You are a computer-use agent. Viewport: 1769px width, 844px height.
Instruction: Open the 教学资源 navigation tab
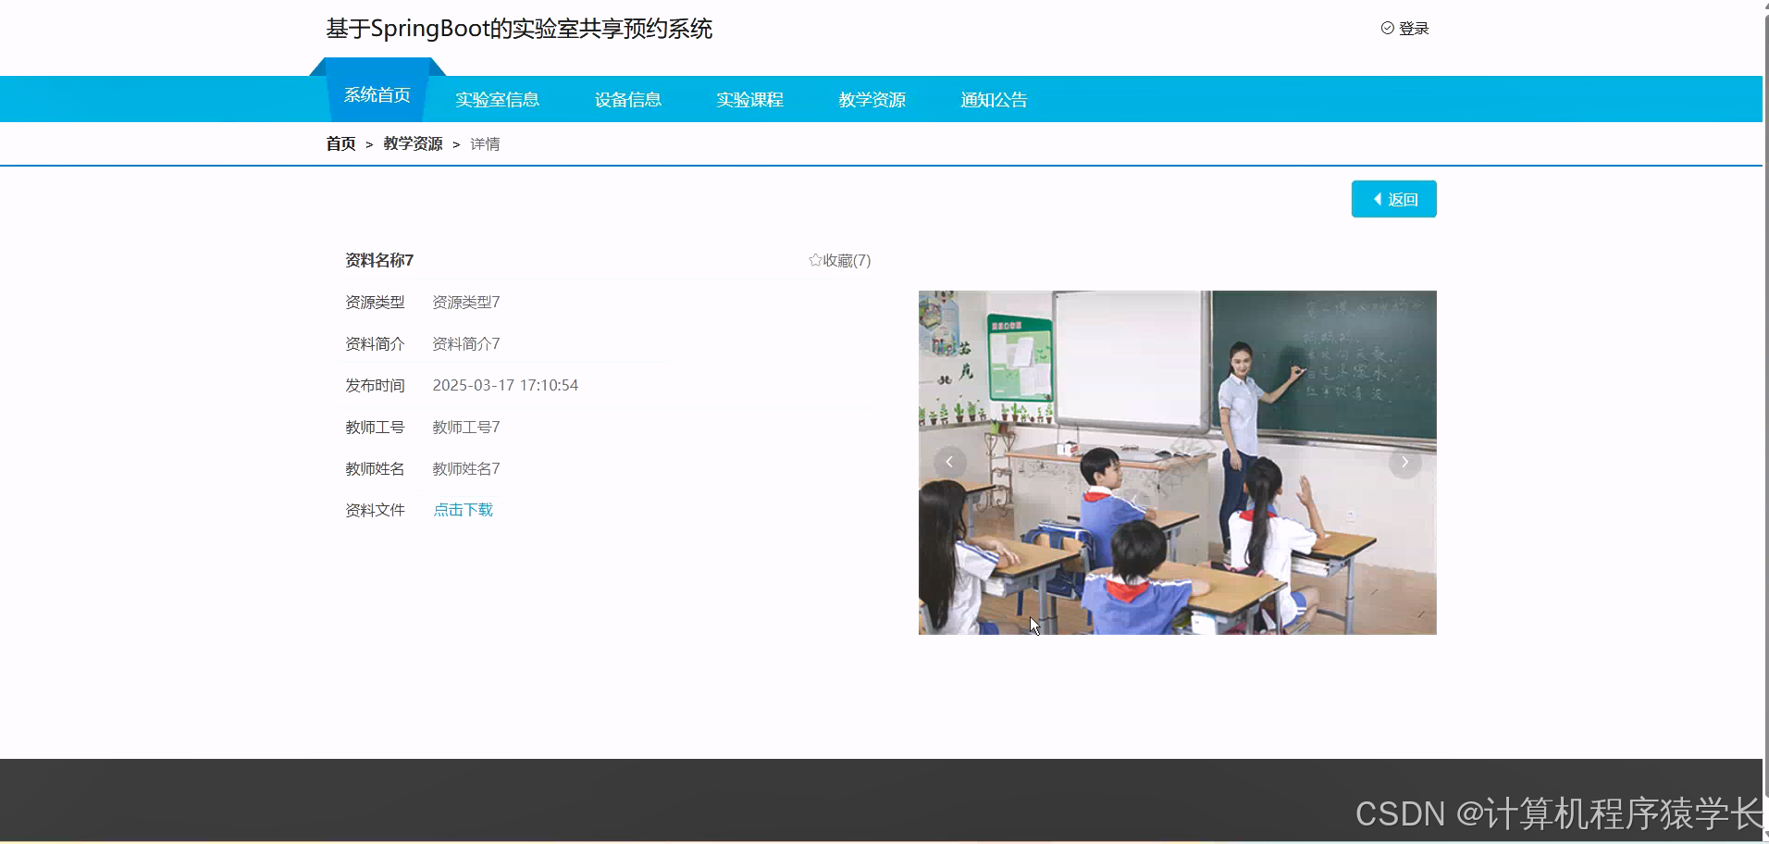(872, 98)
